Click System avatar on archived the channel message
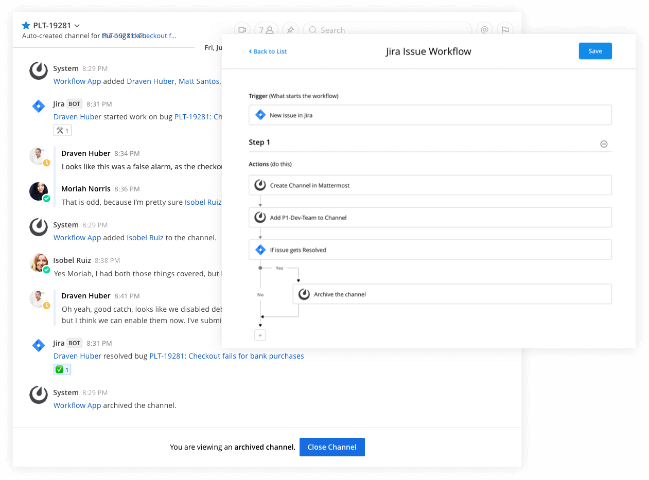The image size is (649, 480). tap(39, 395)
